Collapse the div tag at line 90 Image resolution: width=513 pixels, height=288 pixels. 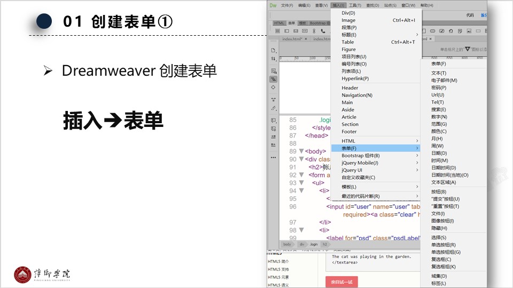click(x=301, y=159)
